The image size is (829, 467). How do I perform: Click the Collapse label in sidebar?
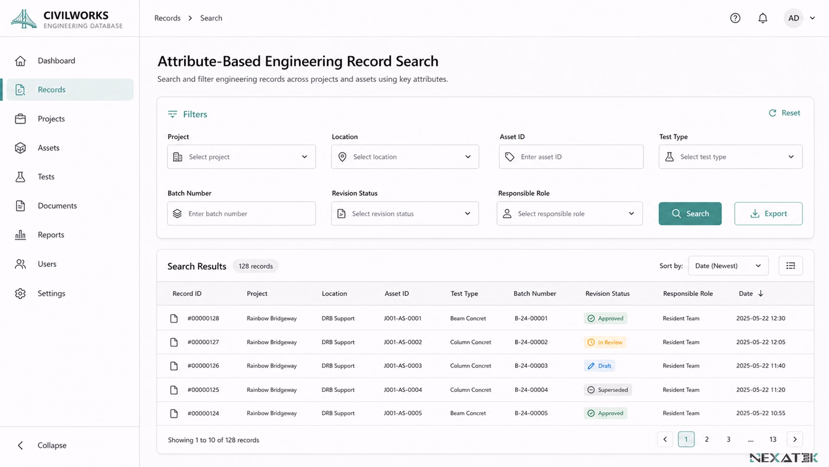(52, 445)
